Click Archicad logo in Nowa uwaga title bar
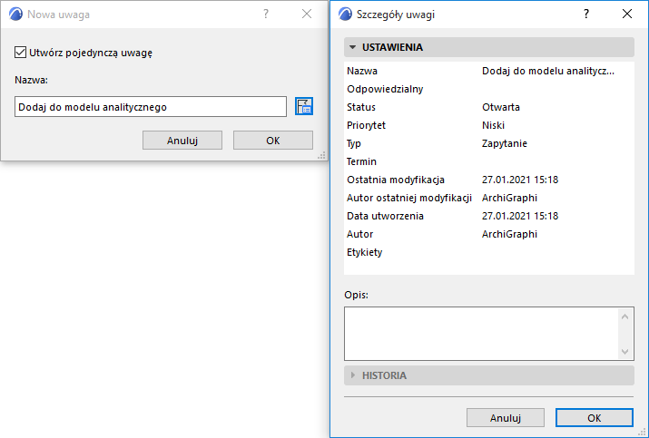 [15, 15]
